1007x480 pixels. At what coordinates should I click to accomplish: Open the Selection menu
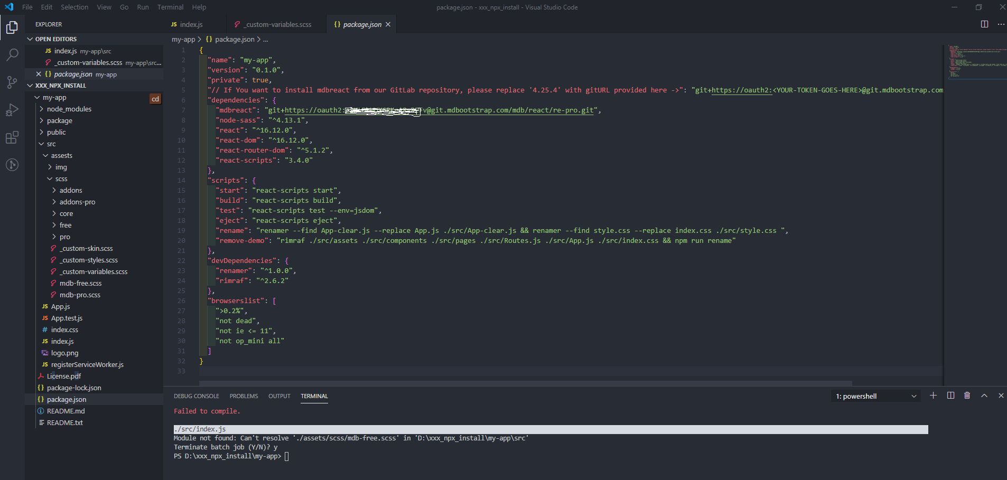pos(74,7)
